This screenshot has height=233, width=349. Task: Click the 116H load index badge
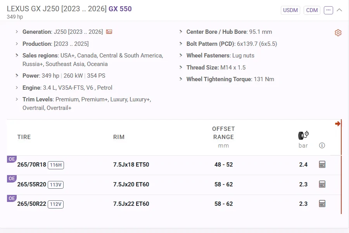click(56, 165)
